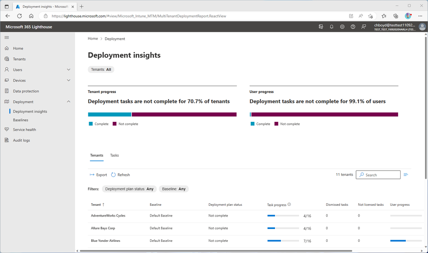The width and height of the screenshot is (428, 253).
Task: Switch to the Tasks tab
Action: pyautogui.click(x=114, y=155)
